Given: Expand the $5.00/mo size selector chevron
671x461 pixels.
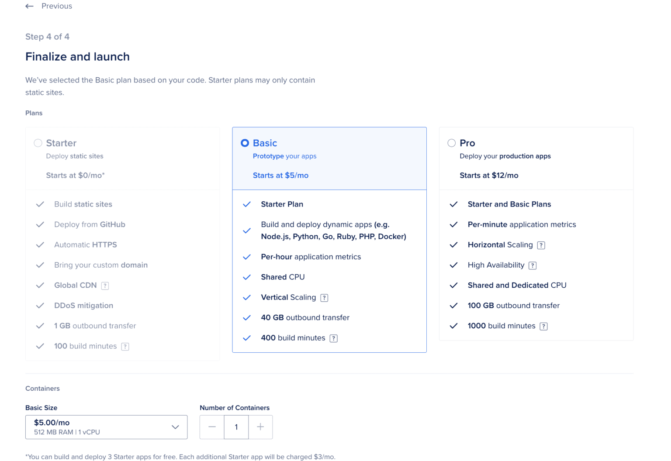Looking at the screenshot, I should coord(176,427).
